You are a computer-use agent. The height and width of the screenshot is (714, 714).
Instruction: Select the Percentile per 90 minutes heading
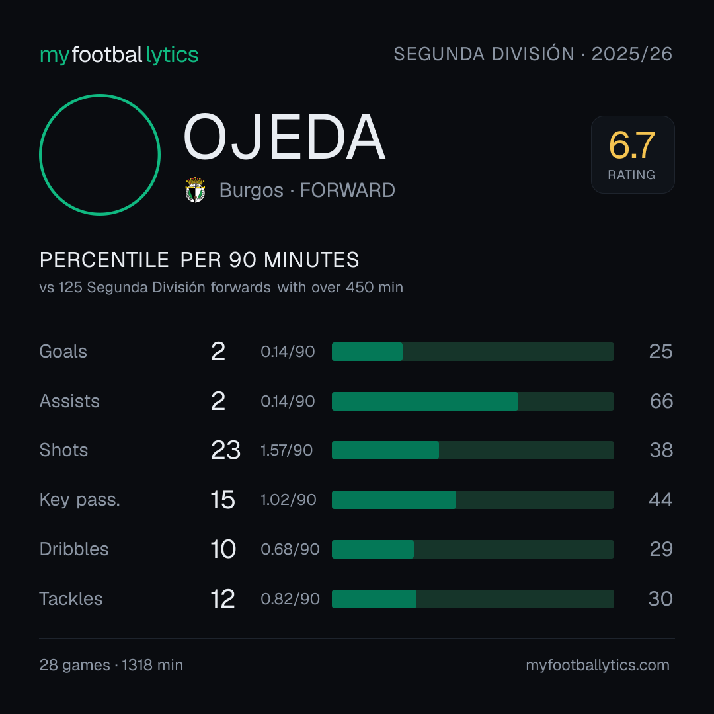(200, 260)
